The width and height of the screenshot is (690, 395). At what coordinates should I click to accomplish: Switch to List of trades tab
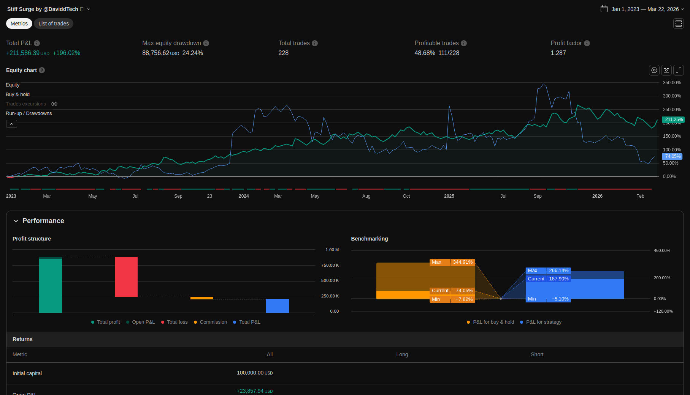pyautogui.click(x=54, y=24)
